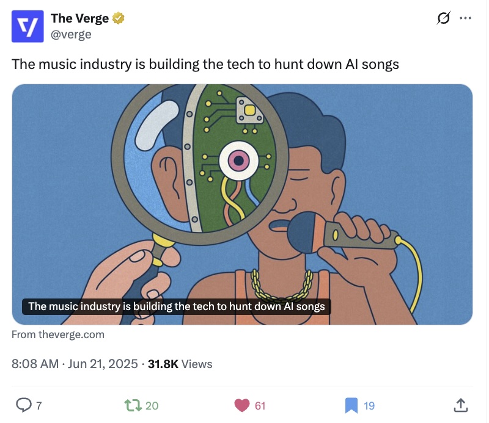Screen dimensions: 489x423
Task: Open the Grok explain-post icon
Action: [x=444, y=18]
